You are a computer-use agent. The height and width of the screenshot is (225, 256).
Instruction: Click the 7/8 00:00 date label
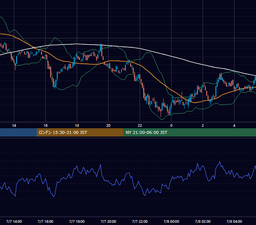coord(171,221)
